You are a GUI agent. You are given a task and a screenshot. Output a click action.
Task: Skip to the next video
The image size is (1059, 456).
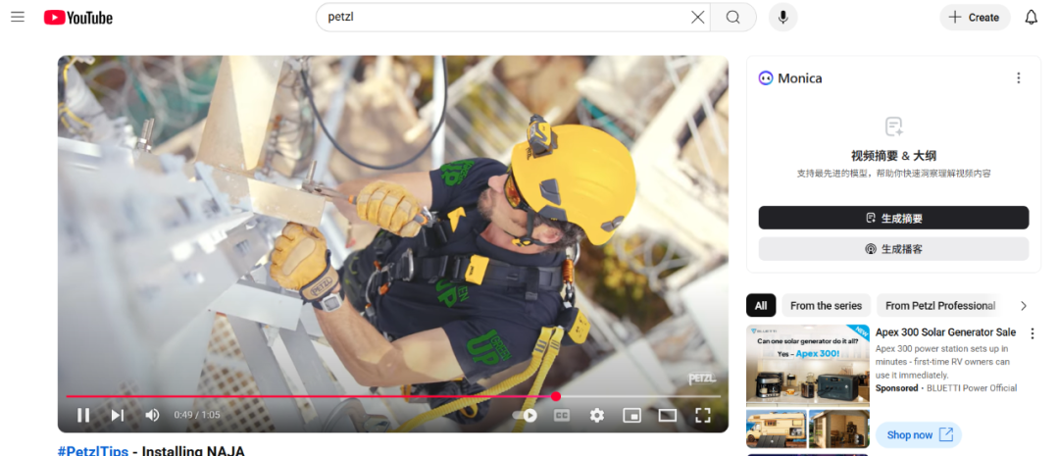[x=118, y=415]
